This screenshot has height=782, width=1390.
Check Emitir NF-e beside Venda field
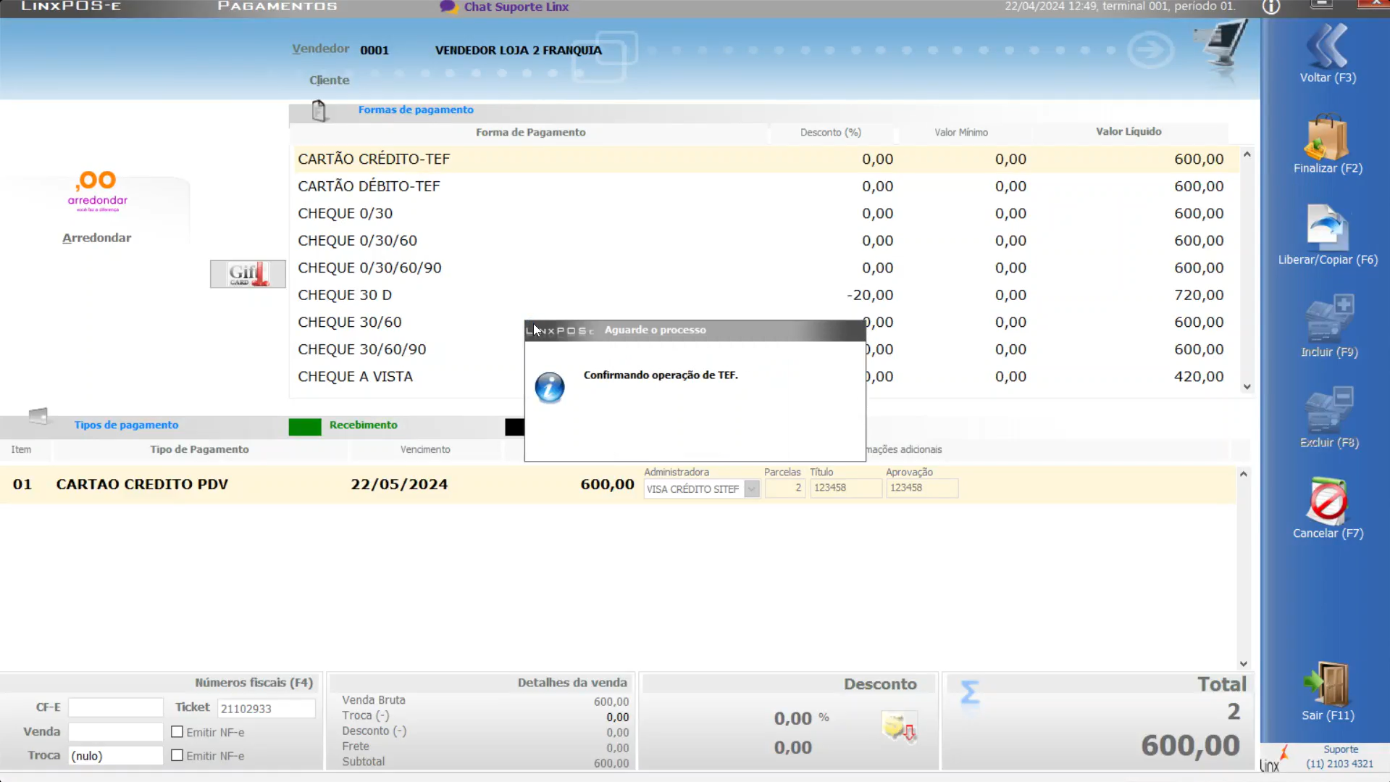(177, 732)
